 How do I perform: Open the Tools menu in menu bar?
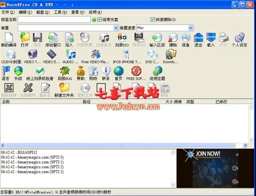tap(60, 12)
